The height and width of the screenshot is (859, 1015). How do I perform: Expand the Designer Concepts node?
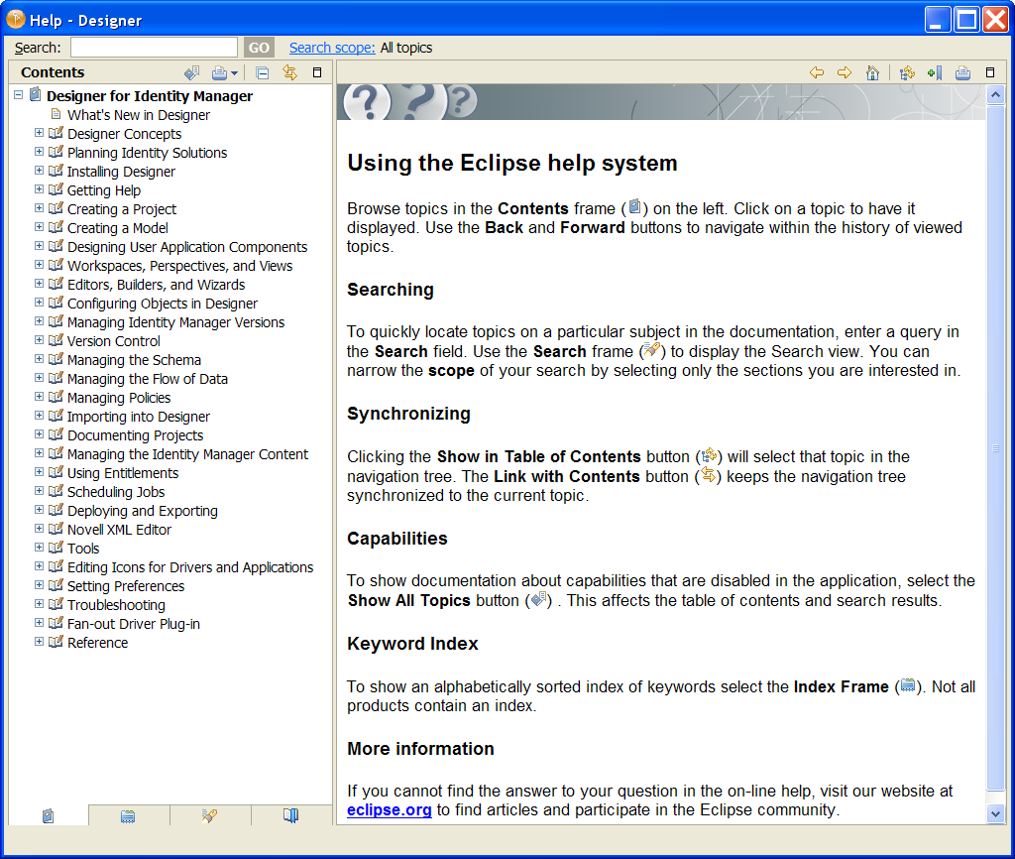(39, 133)
